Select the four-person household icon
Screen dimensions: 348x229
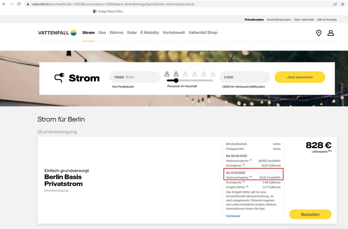195,74
